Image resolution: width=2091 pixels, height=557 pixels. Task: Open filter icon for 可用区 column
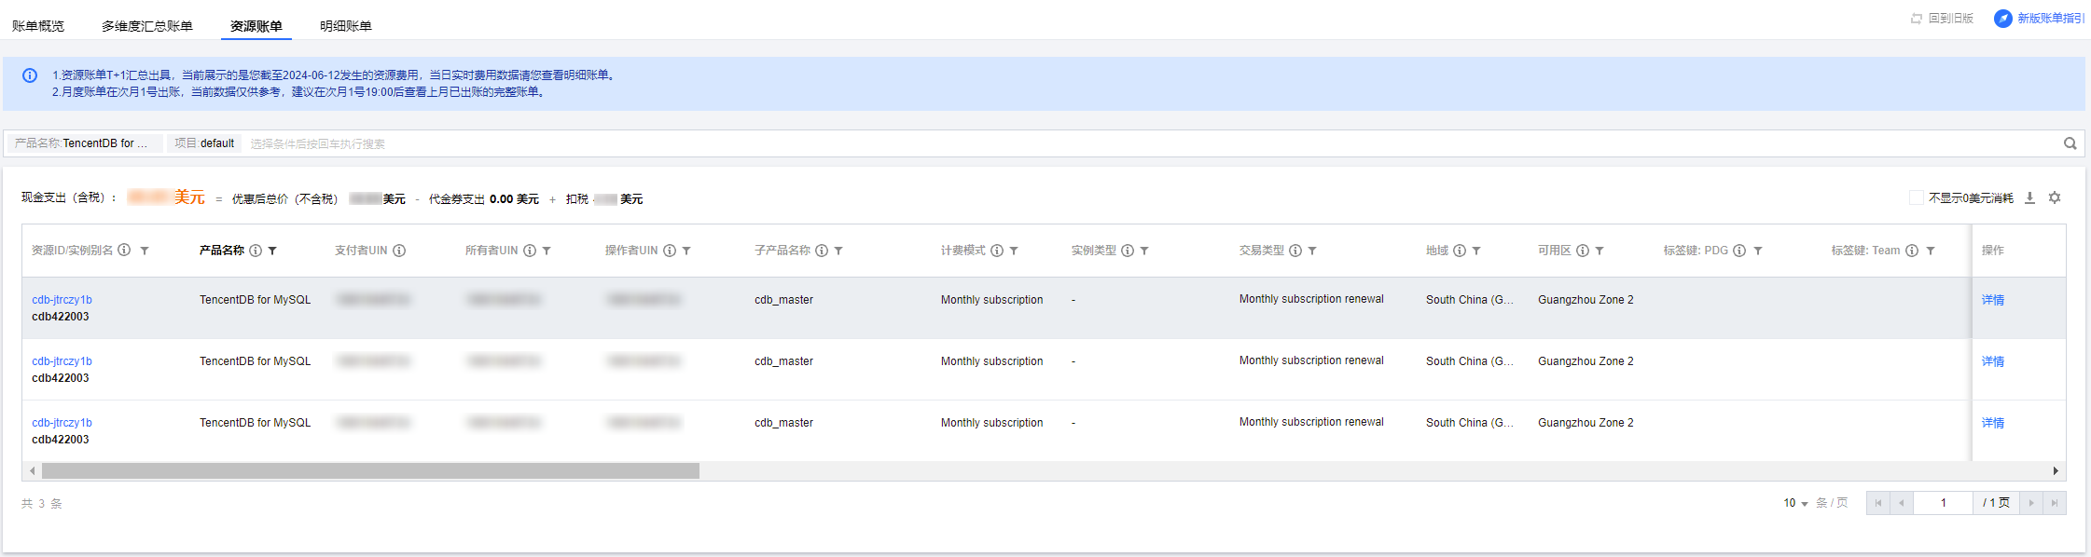click(x=1599, y=251)
